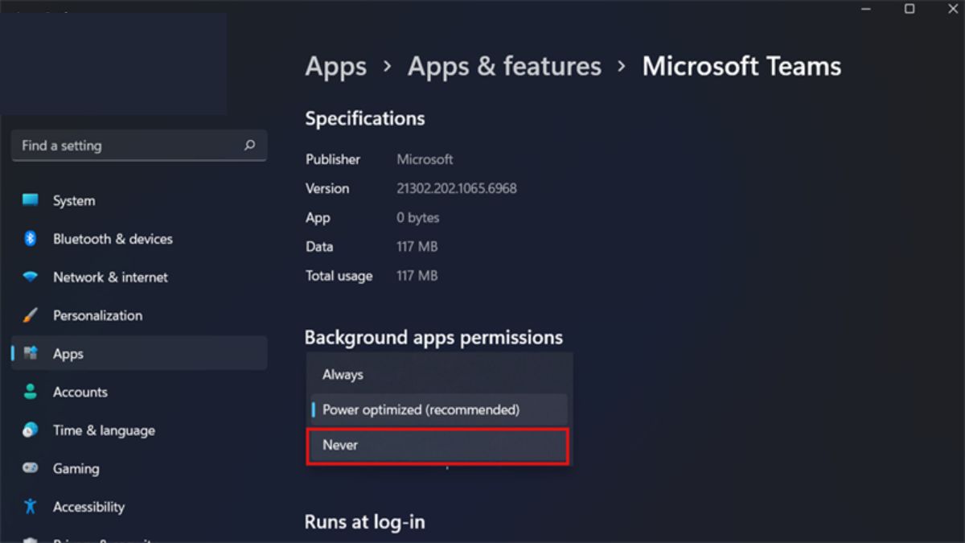
Task: Select the Network & internet wifi icon
Action: pyautogui.click(x=31, y=277)
